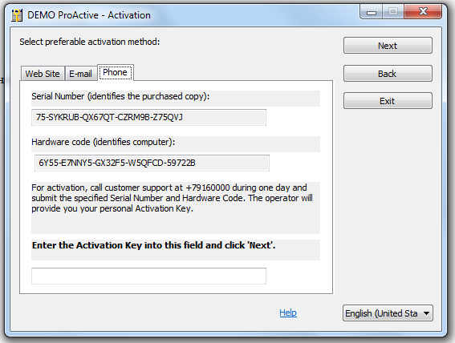Click the empty Activation Key input field

click(x=148, y=276)
